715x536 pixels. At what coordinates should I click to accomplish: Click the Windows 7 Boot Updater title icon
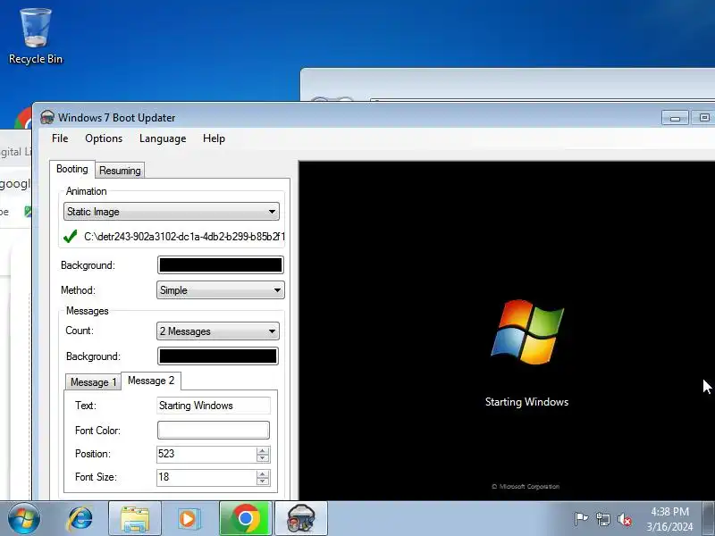47,117
